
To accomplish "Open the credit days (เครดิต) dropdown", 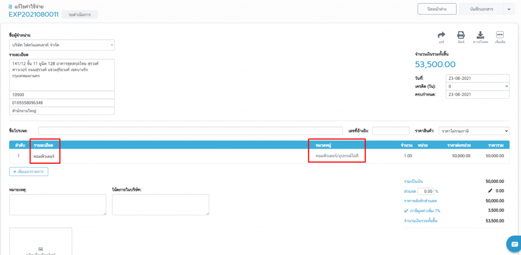I will (x=477, y=87).
